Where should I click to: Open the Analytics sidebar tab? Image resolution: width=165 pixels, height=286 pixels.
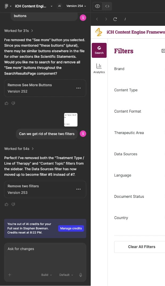(99, 68)
